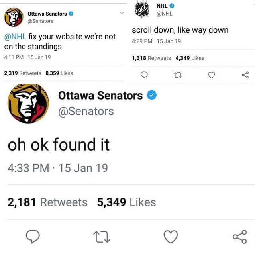Viewport: 255px width, 255px height.
Task: Like the NHL 'scroll down' tweet
Action: pos(212,75)
